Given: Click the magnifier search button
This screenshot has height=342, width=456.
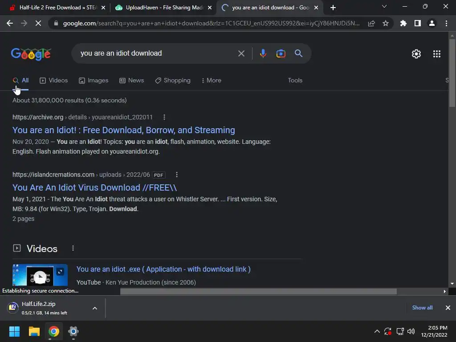Looking at the screenshot, I should (x=298, y=53).
